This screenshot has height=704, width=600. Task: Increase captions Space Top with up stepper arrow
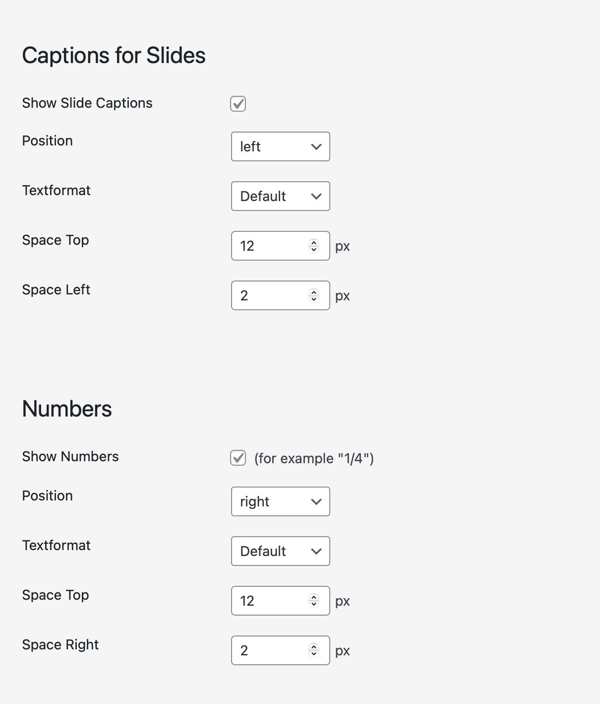coord(314,242)
